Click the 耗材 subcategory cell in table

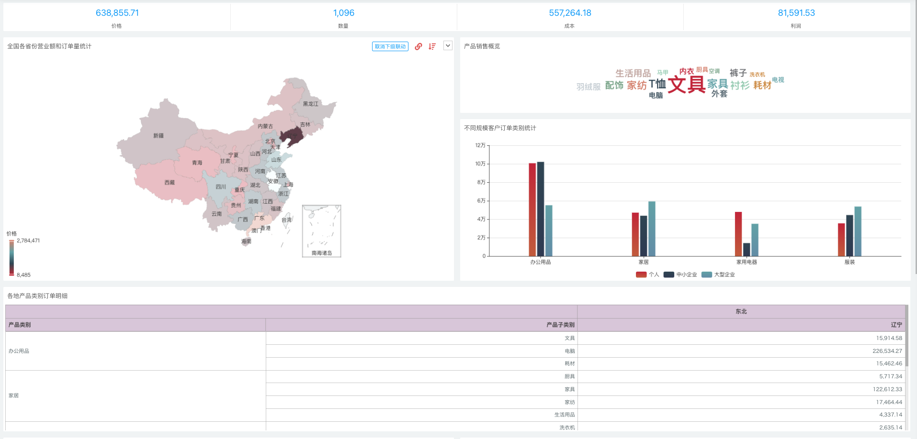pos(422,363)
